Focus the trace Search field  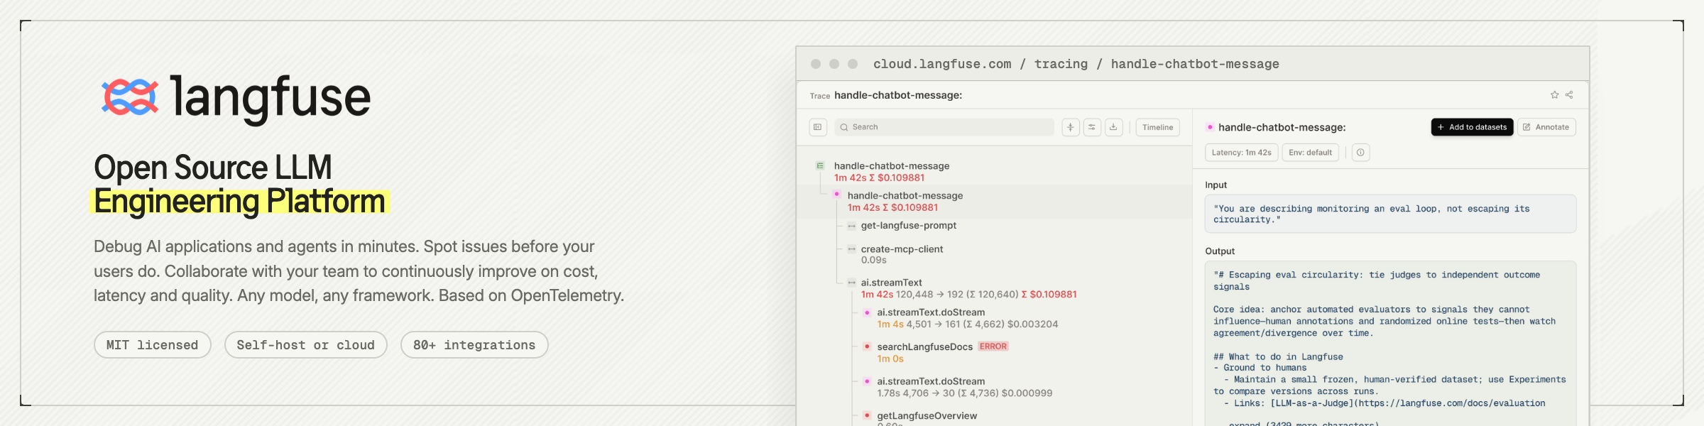(944, 127)
